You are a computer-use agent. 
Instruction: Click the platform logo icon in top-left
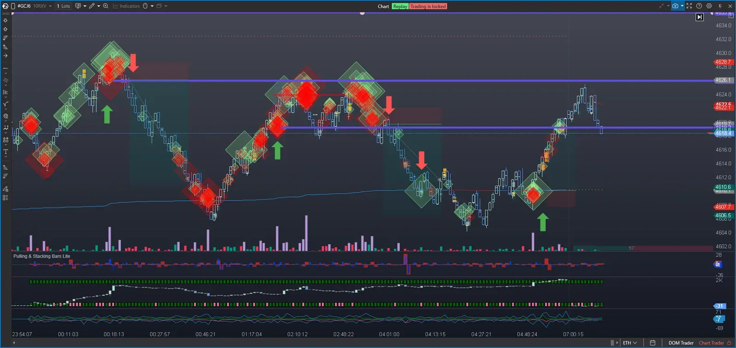pos(5,6)
